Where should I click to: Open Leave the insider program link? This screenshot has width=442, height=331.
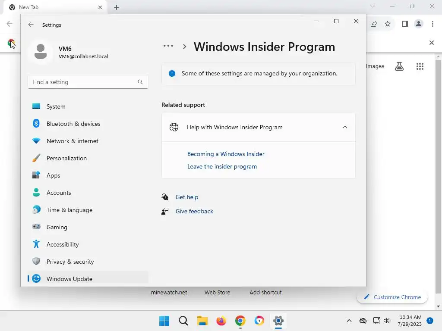point(222,166)
